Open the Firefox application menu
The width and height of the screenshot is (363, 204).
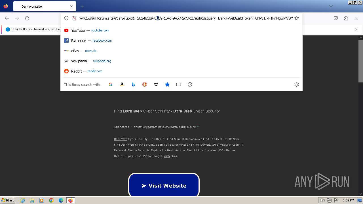pyautogui.click(x=356, y=18)
